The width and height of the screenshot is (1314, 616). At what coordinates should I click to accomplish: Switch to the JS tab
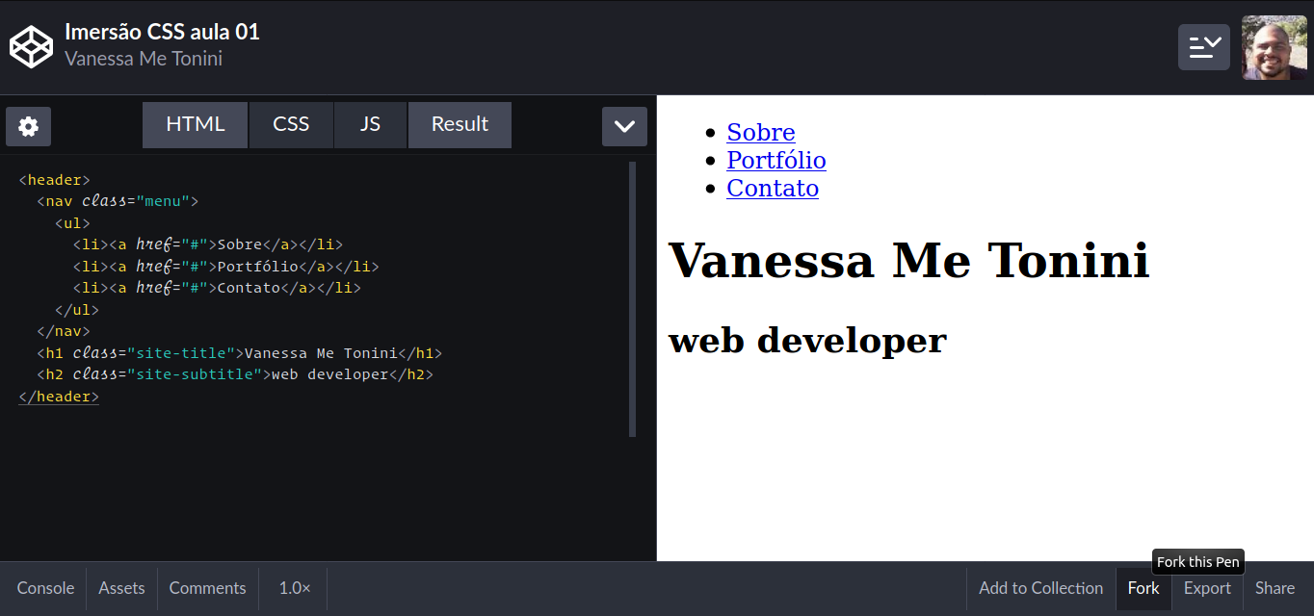pyautogui.click(x=370, y=124)
